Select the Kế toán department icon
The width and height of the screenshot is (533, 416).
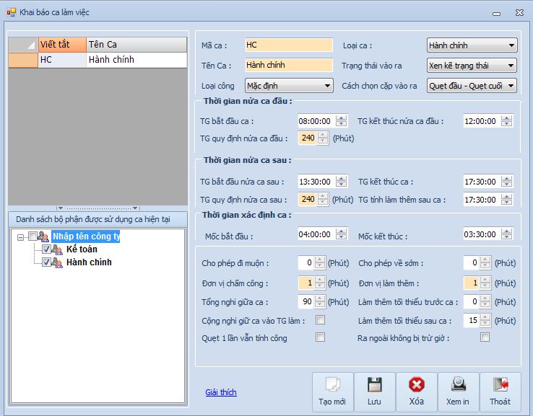57,249
